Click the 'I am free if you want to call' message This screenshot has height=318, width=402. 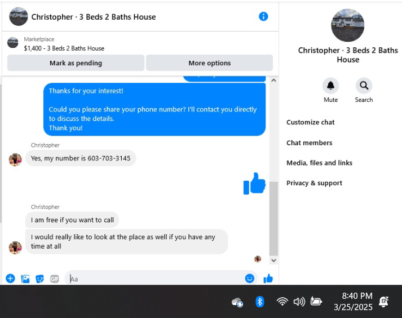click(x=72, y=220)
